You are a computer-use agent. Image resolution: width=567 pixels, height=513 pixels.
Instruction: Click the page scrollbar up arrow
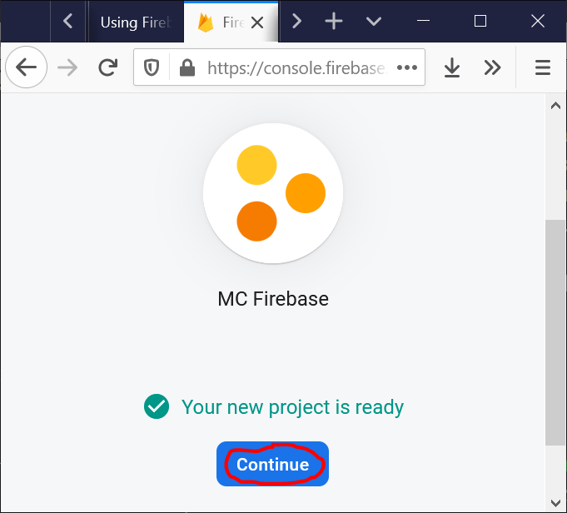click(555, 106)
